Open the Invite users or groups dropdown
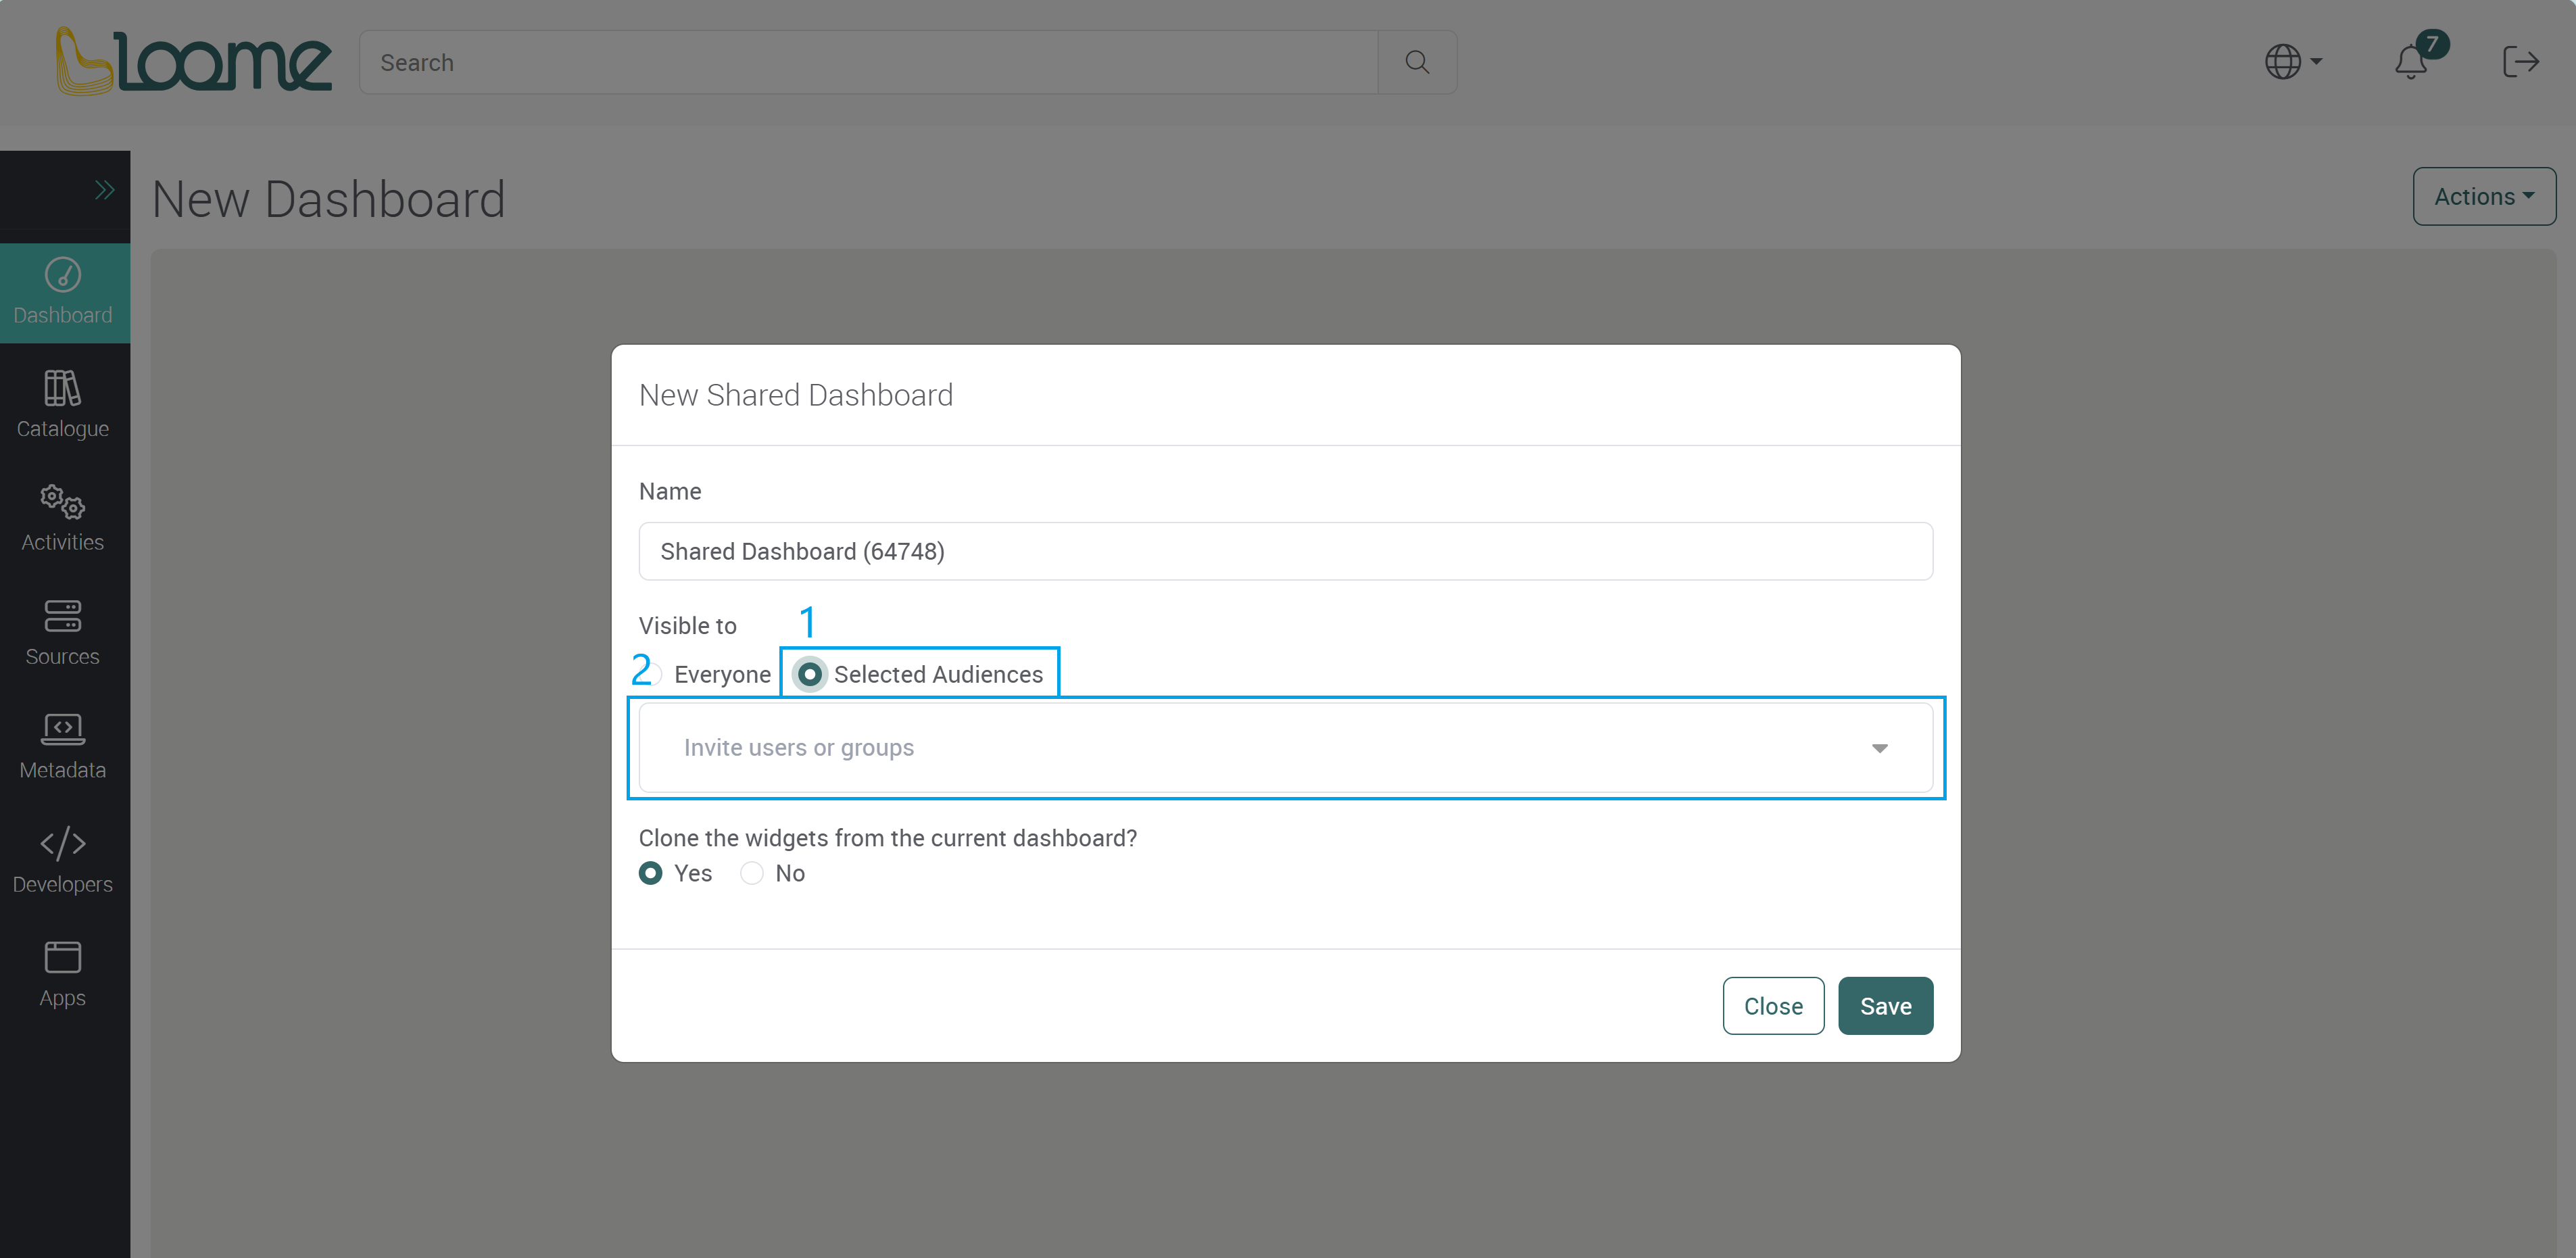This screenshot has width=2576, height=1258. [1285, 747]
